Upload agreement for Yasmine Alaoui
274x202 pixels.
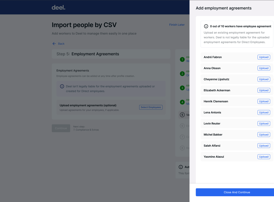tap(264, 157)
